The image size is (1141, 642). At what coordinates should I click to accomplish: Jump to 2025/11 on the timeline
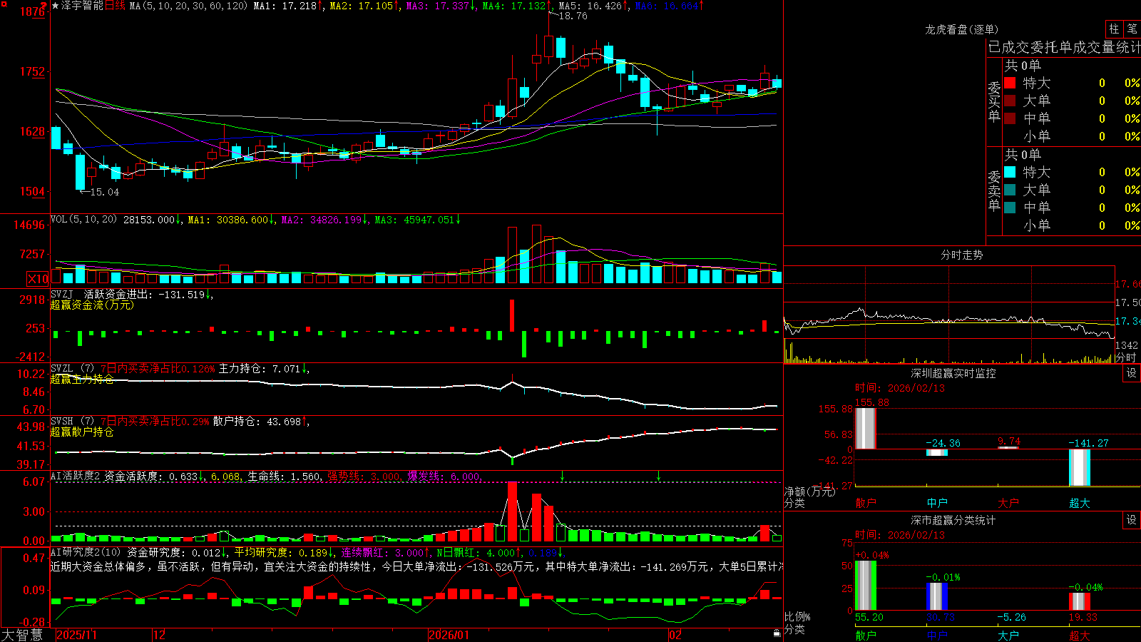pyautogui.click(x=76, y=635)
